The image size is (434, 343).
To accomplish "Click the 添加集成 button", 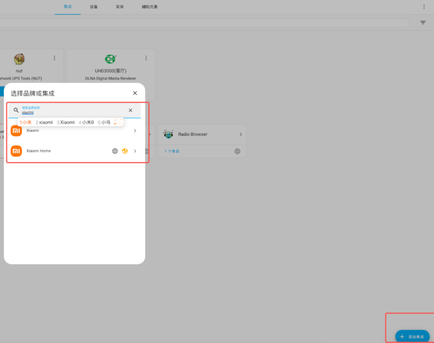I will click(x=412, y=337).
